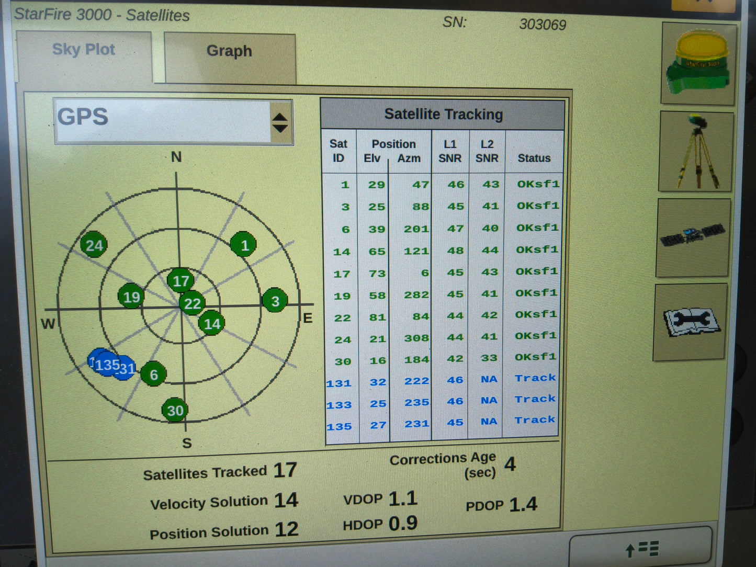Click the Satellites Tracked value 17
The width and height of the screenshot is (756, 567).
tap(285, 470)
